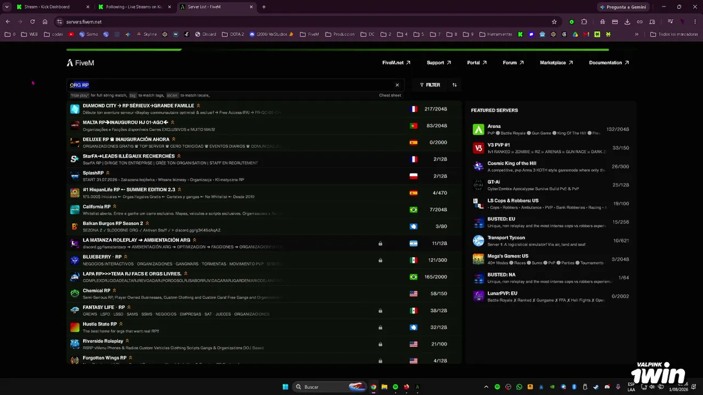Viewport: 703px width, 395px height.
Task: Click the padlock icon on BLUEBERRY RP row
Action: 380,260
